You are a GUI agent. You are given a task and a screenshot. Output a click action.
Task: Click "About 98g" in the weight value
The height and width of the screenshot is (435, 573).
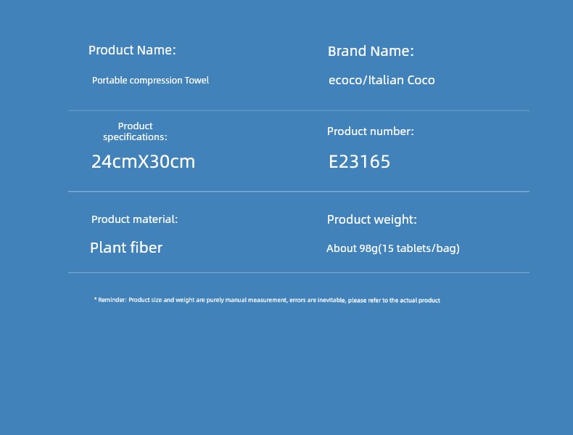point(352,248)
